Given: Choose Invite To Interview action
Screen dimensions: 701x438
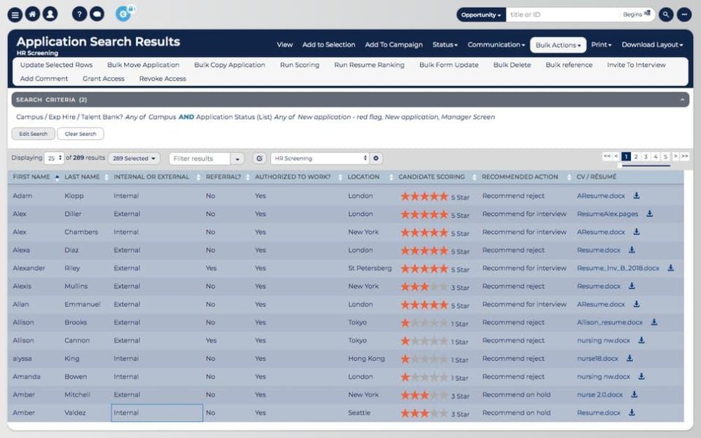Looking at the screenshot, I should [x=637, y=64].
